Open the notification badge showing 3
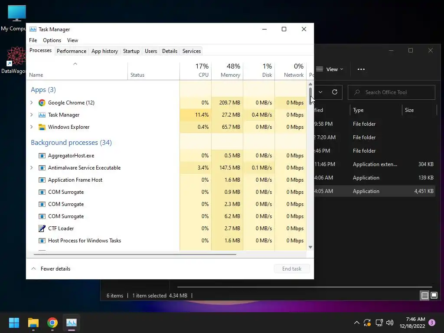 click(x=432, y=323)
